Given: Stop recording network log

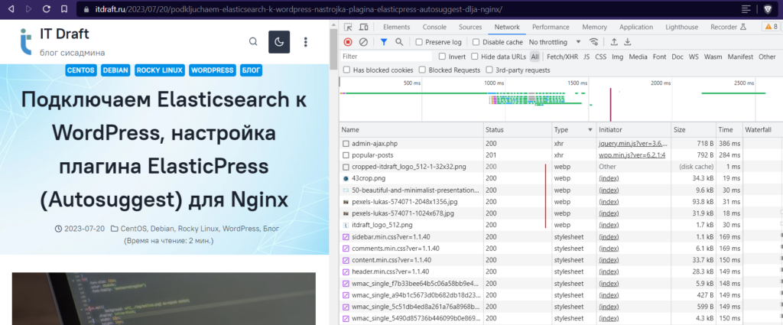Looking at the screenshot, I should (348, 42).
